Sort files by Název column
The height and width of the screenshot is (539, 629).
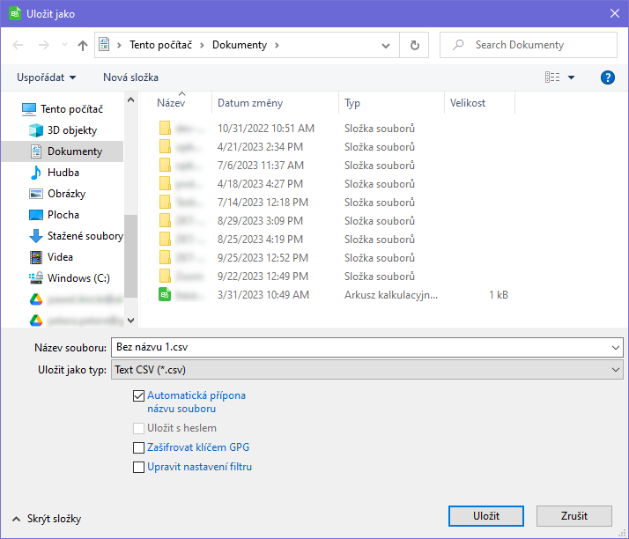pyautogui.click(x=171, y=103)
